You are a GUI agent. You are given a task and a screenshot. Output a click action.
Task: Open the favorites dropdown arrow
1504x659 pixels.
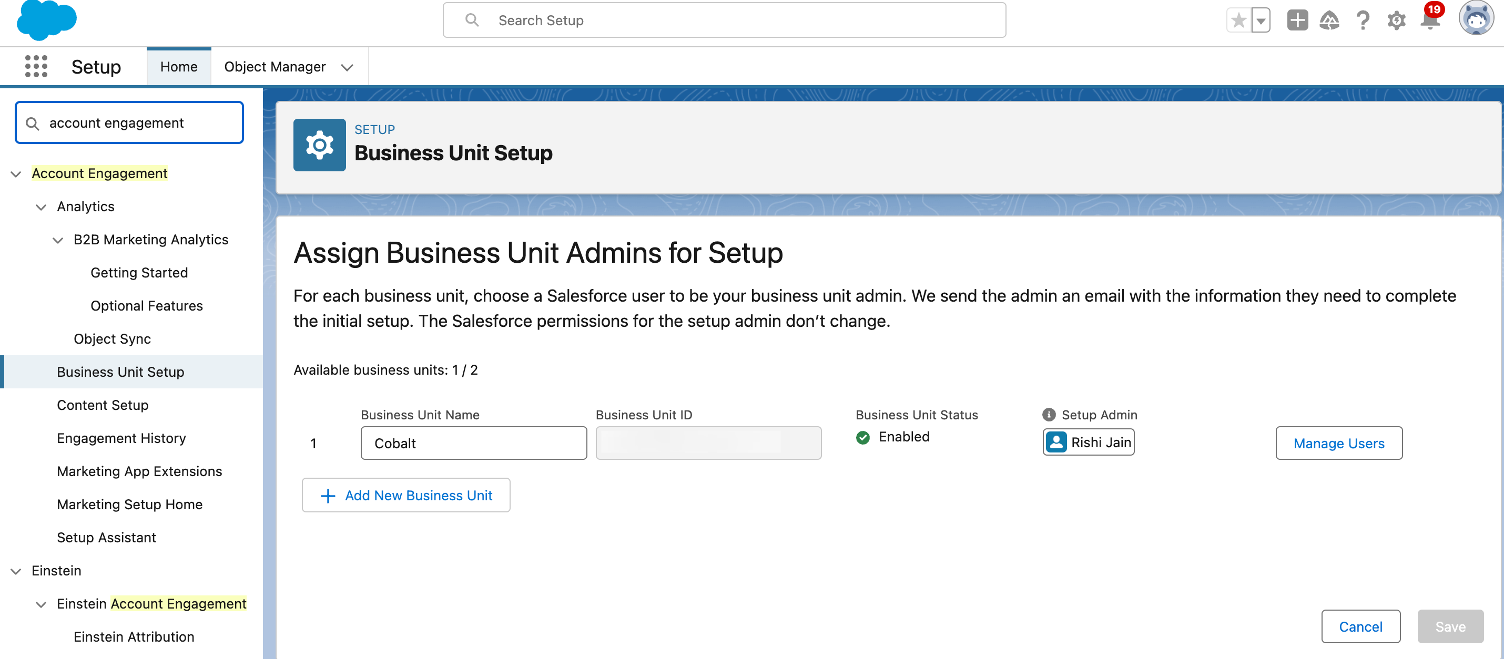tap(1261, 20)
